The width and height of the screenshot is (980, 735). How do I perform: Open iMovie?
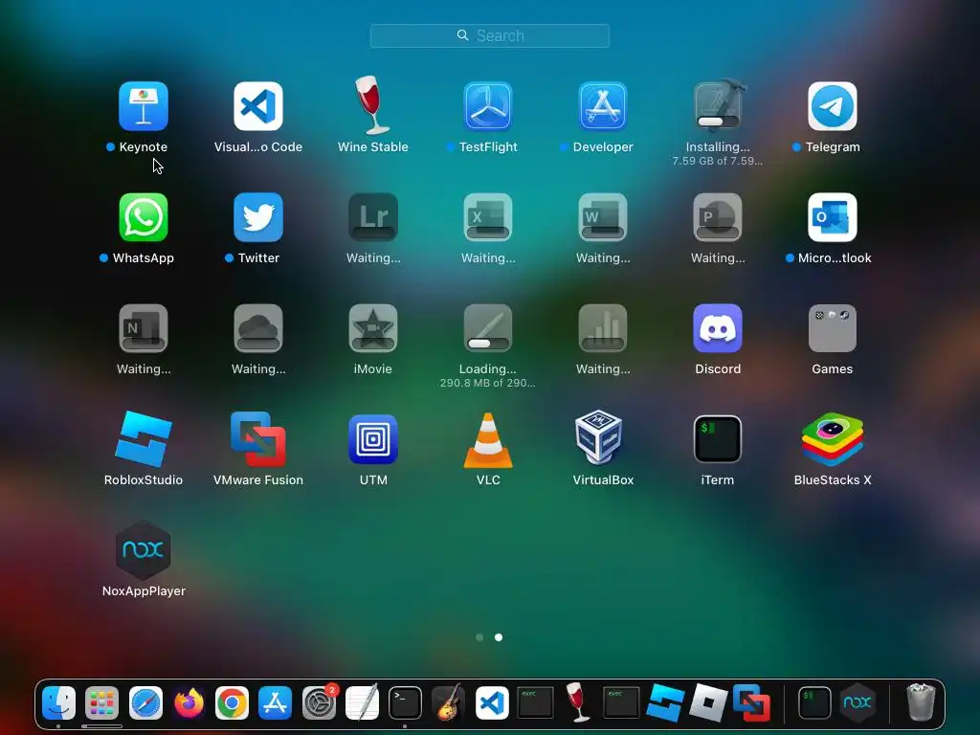click(373, 328)
